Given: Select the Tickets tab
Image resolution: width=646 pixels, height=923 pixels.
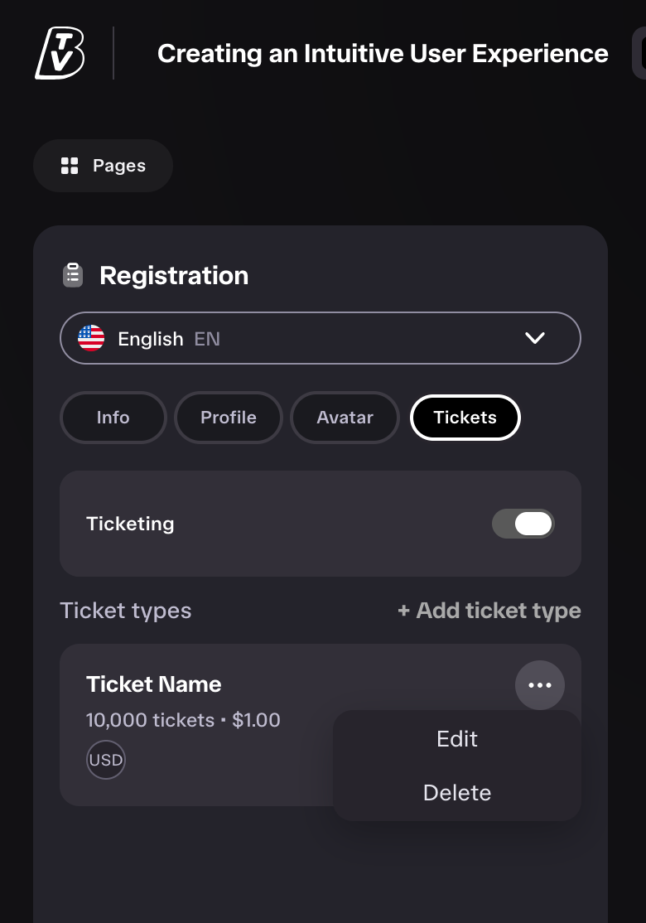Looking at the screenshot, I should tap(465, 418).
